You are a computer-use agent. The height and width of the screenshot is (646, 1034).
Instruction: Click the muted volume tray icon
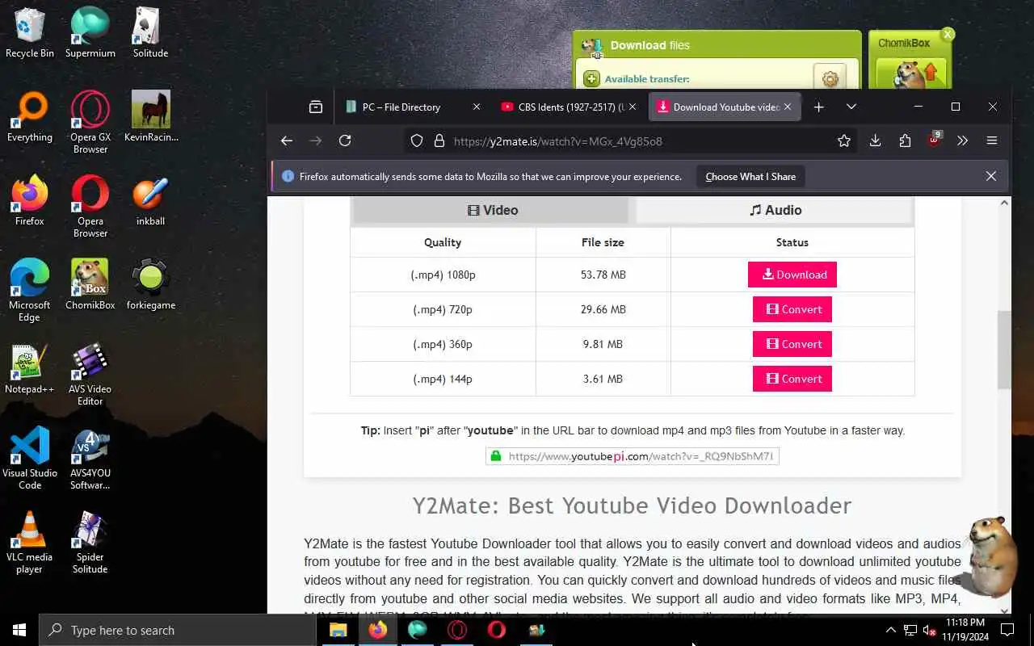[x=930, y=630]
